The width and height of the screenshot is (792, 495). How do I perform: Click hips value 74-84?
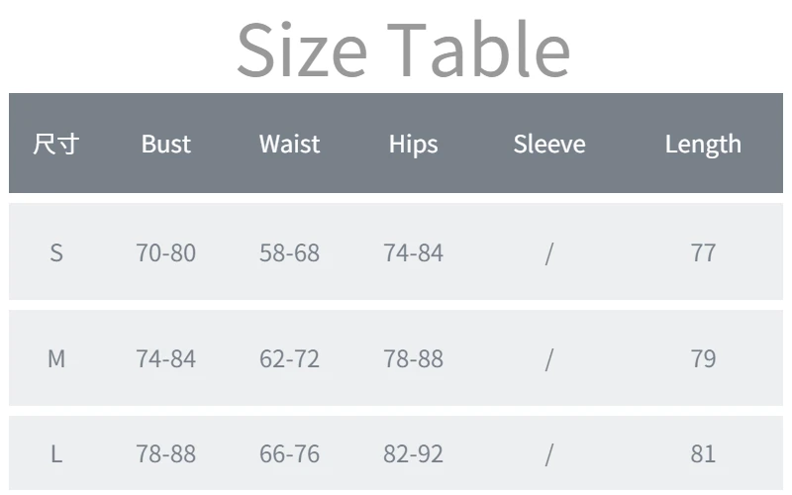[413, 252]
